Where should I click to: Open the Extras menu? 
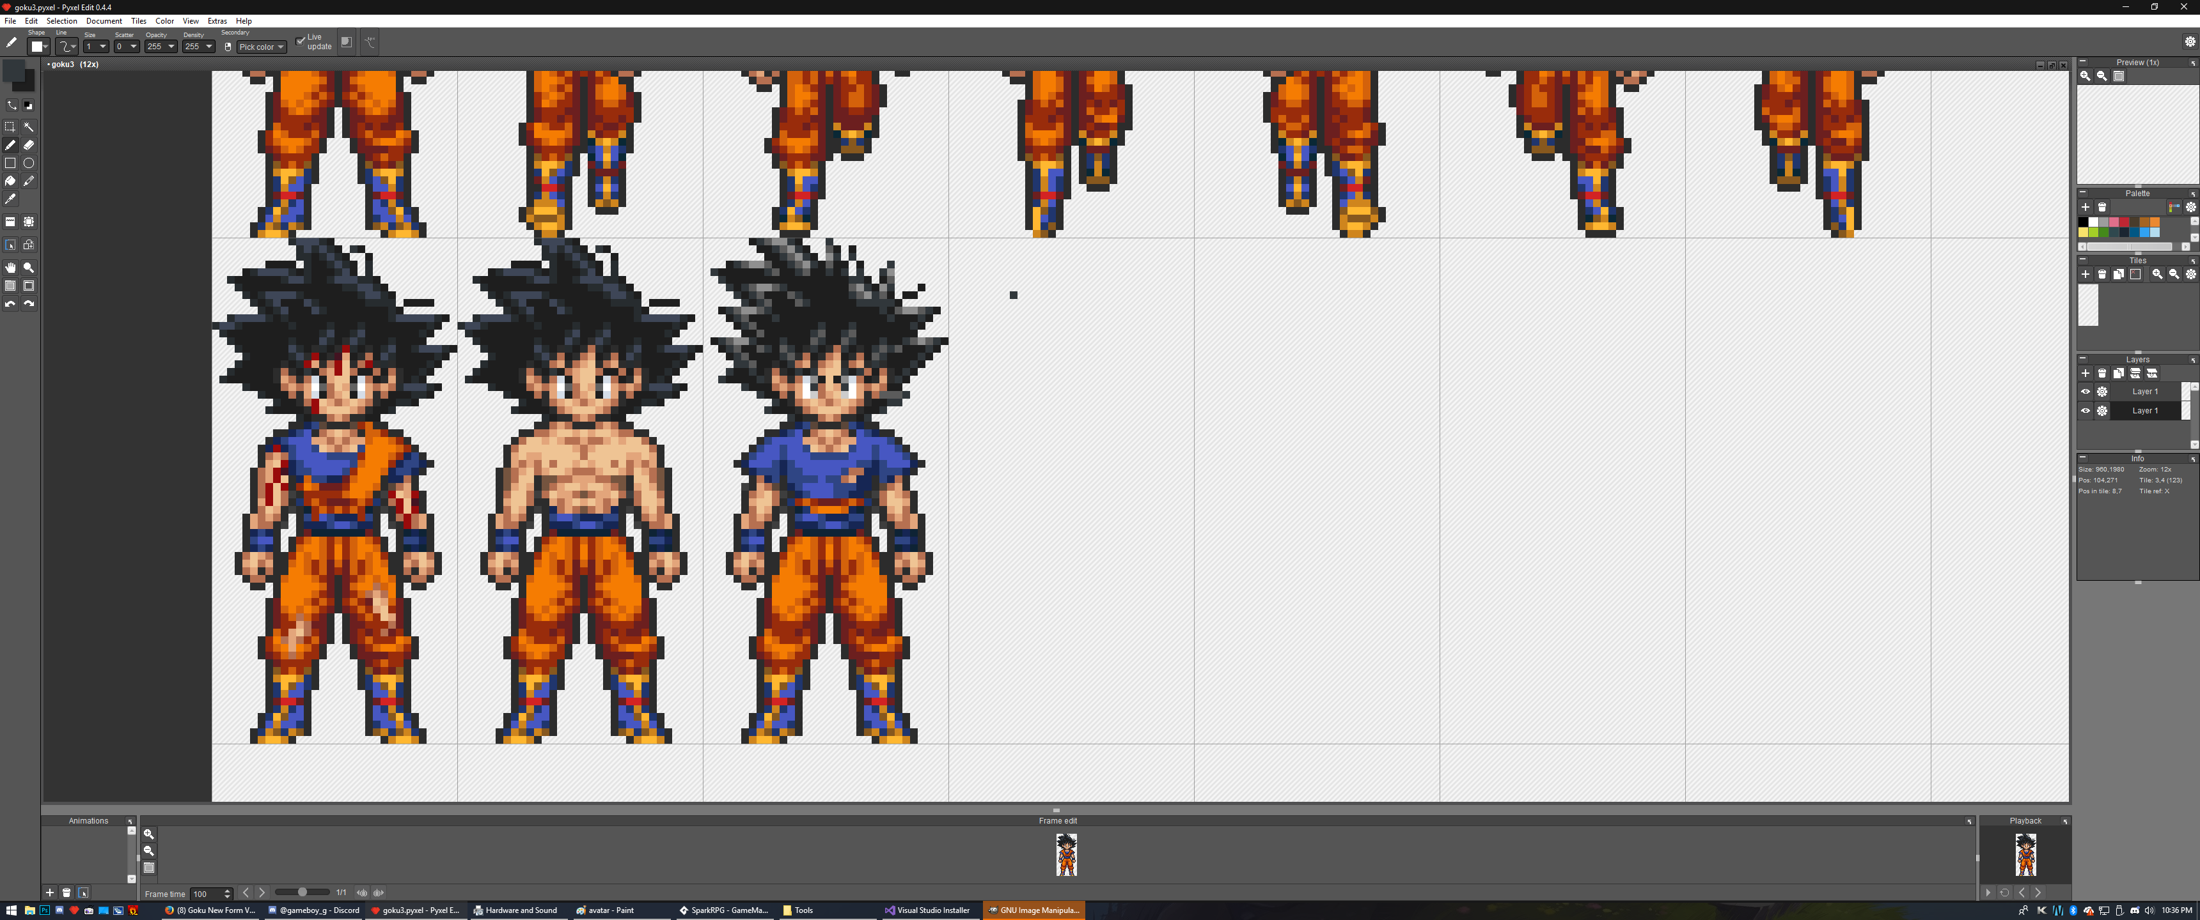[218, 21]
